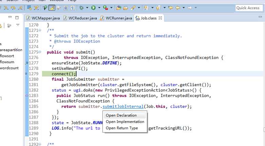Collapse the submit() method at line 1275
The height and width of the screenshot is (146, 265).
point(40,52)
